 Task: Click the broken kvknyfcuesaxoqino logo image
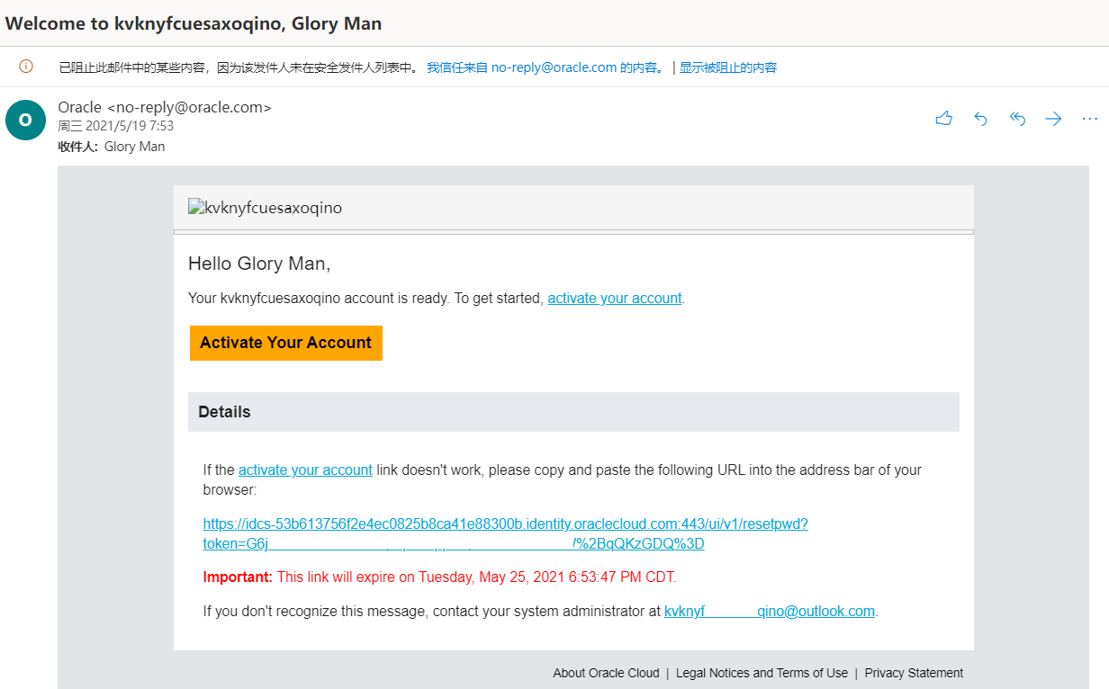[265, 208]
